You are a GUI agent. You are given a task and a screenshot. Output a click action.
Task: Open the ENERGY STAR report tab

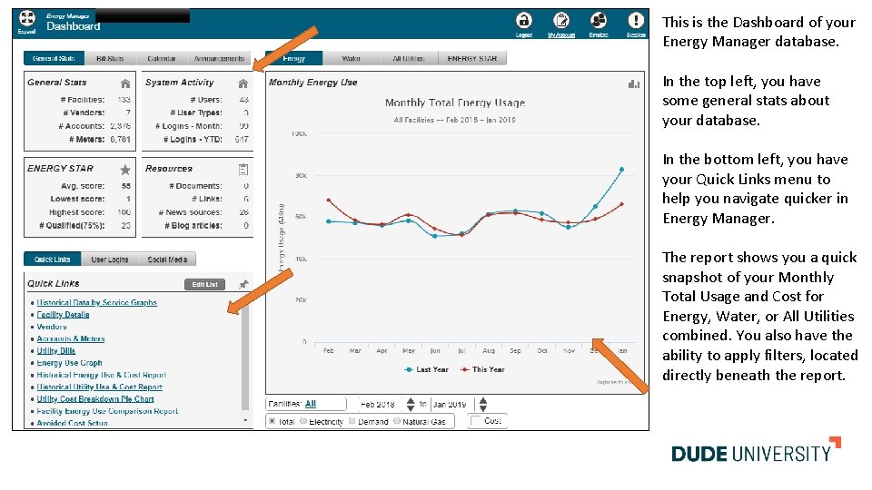point(472,58)
